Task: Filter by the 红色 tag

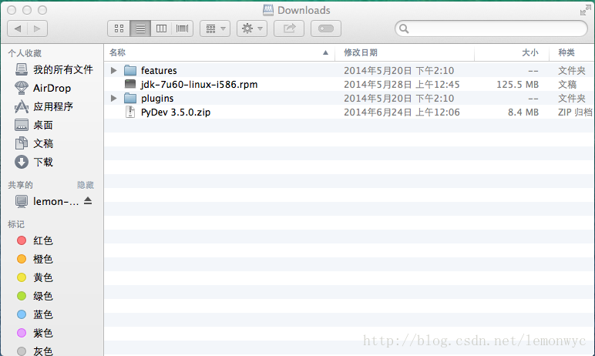Action: (35, 240)
